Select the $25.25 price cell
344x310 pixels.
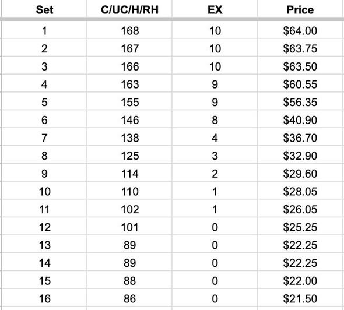[x=300, y=227]
